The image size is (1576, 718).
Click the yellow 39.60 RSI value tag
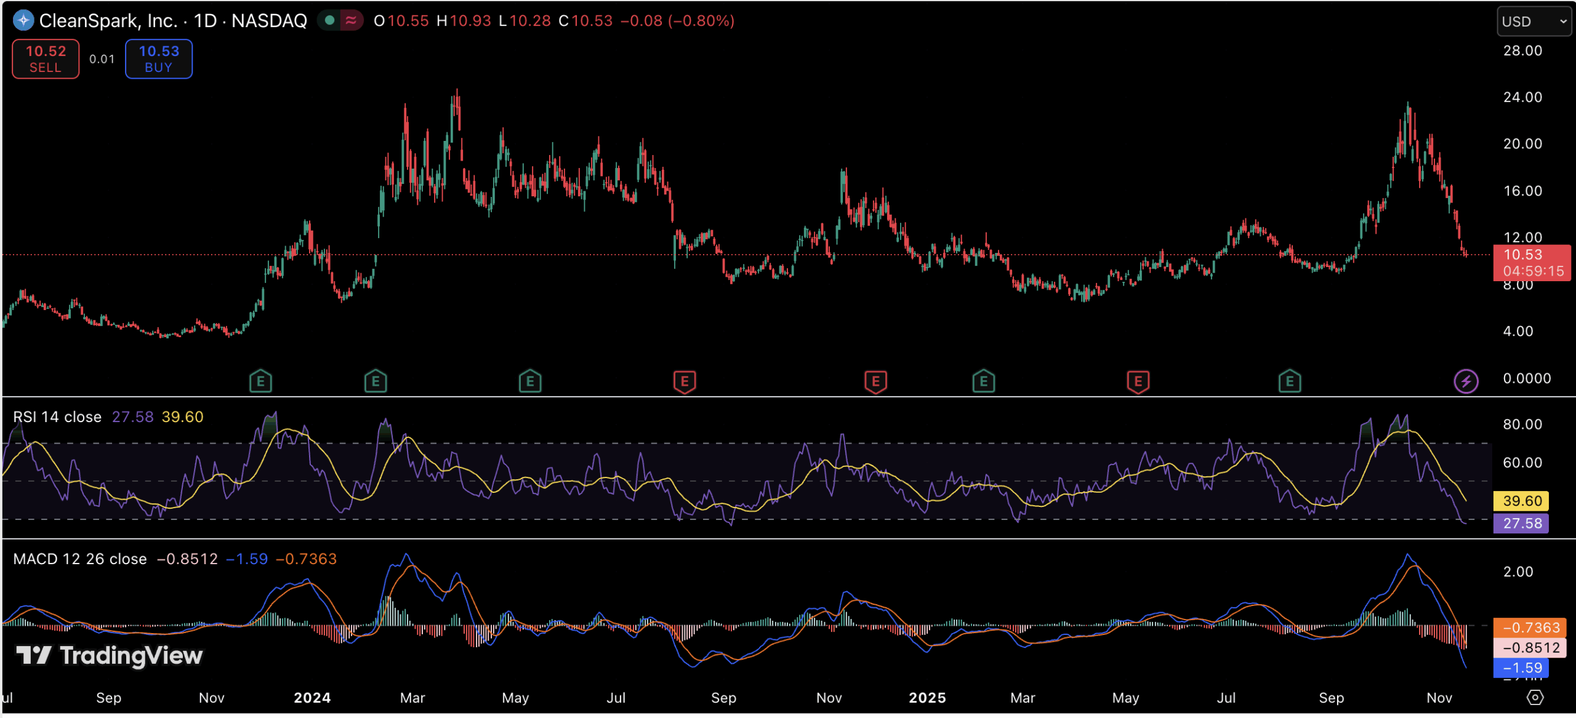(x=1521, y=501)
